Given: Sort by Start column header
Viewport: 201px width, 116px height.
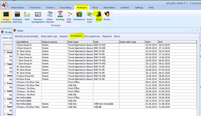Looking at the screenshot, I should click(x=151, y=42).
